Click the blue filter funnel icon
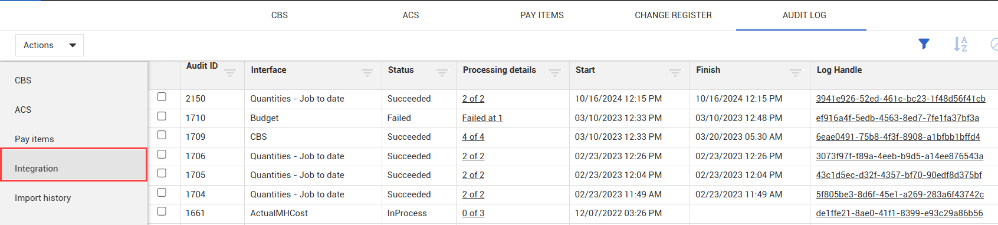Screen dimensions: 998x225 coord(924,44)
